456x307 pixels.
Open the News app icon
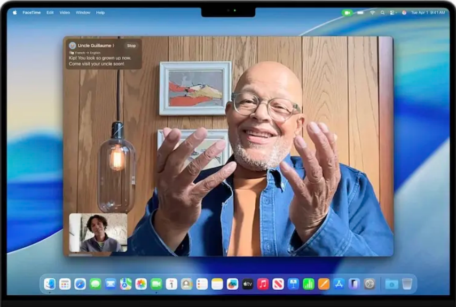[278, 284]
